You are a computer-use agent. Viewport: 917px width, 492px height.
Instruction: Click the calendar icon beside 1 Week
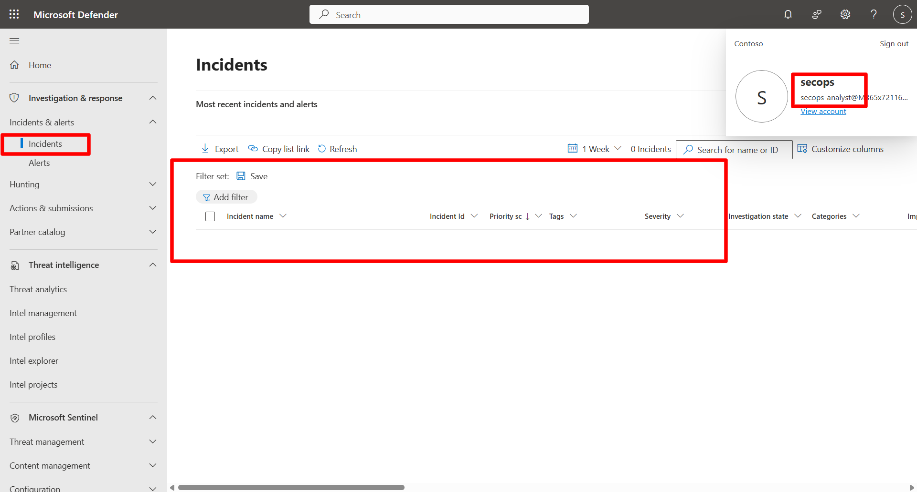[x=573, y=148]
